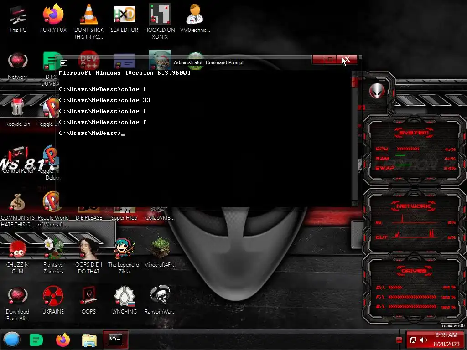Open the Recycle Bin icon
This screenshot has height=350, width=467.
click(18, 113)
